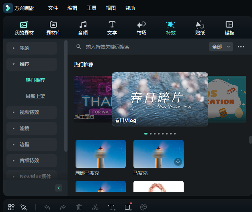Click the 万兴喵影 app logo icon
Viewport: 252px width, 212px height.
tap(8, 8)
